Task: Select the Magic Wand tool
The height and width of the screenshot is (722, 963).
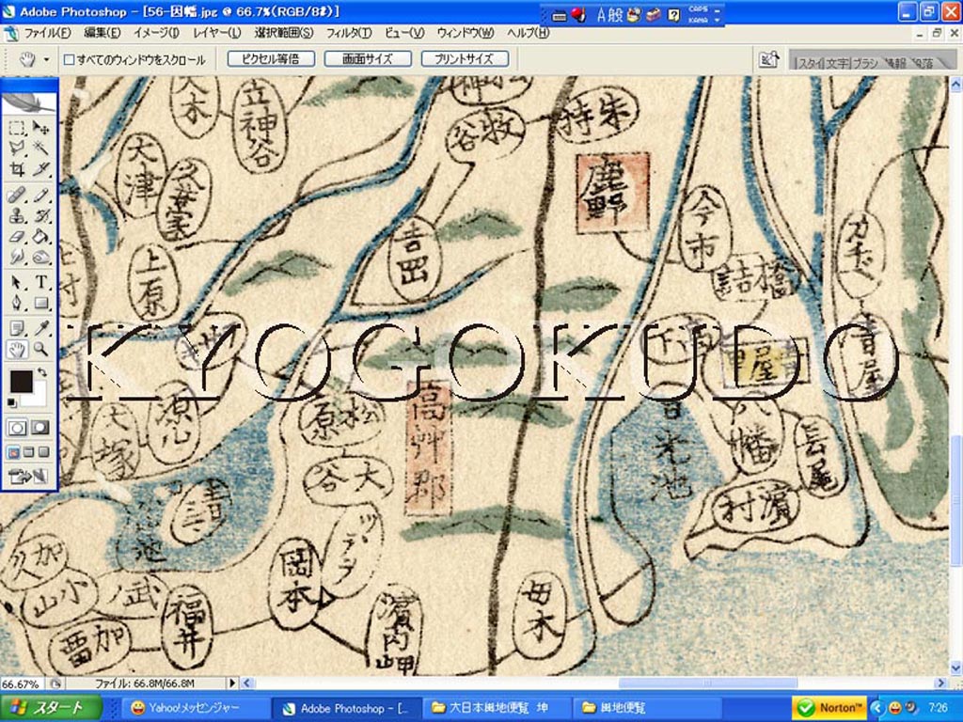Action: pyautogui.click(x=41, y=148)
